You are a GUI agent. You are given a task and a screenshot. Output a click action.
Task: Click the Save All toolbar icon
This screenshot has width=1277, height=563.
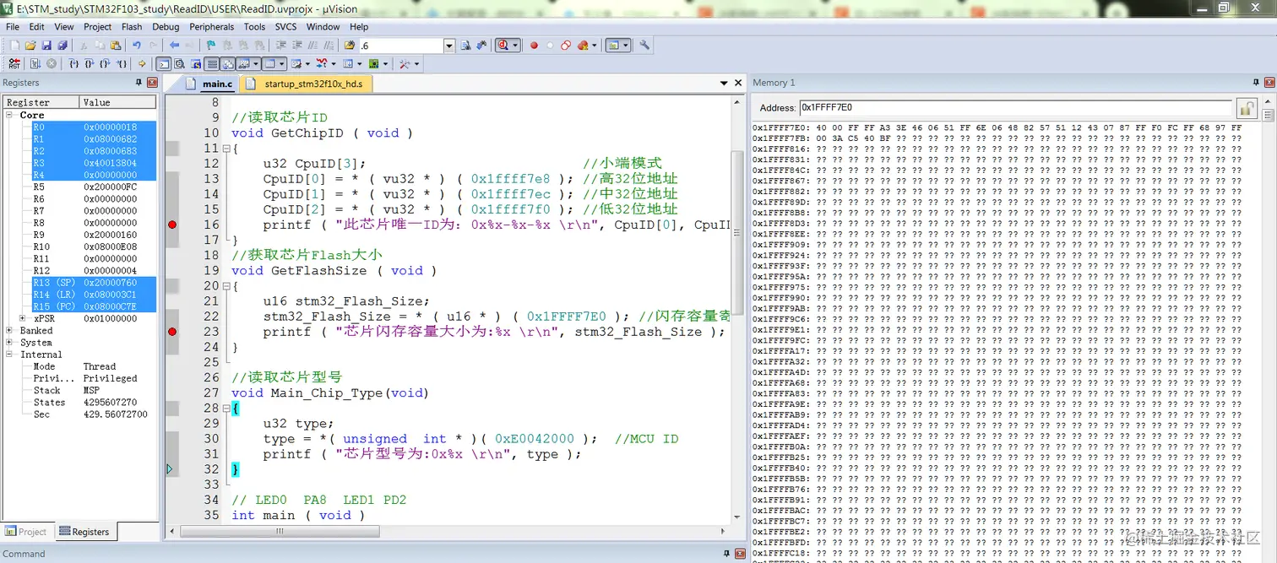click(62, 46)
